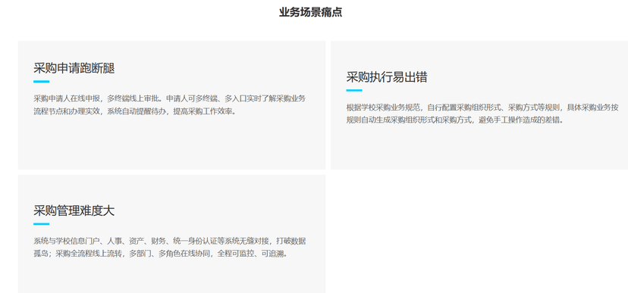The image size is (628, 293).
Task: Click the paragraph starting 系统与学校信息门户
Action: 170,247
